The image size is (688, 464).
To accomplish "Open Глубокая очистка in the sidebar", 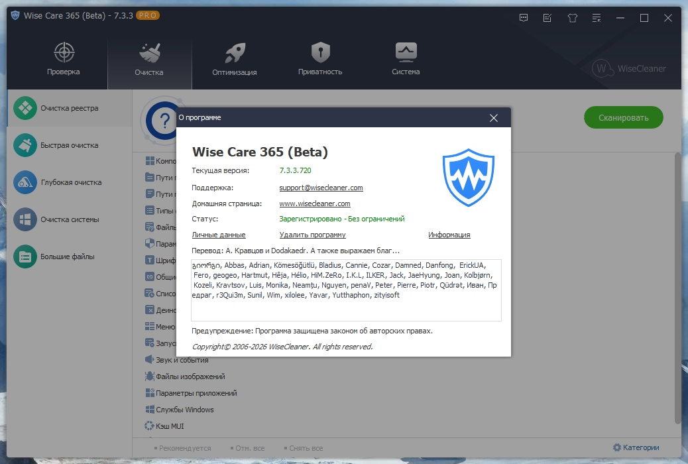I will pos(70,182).
